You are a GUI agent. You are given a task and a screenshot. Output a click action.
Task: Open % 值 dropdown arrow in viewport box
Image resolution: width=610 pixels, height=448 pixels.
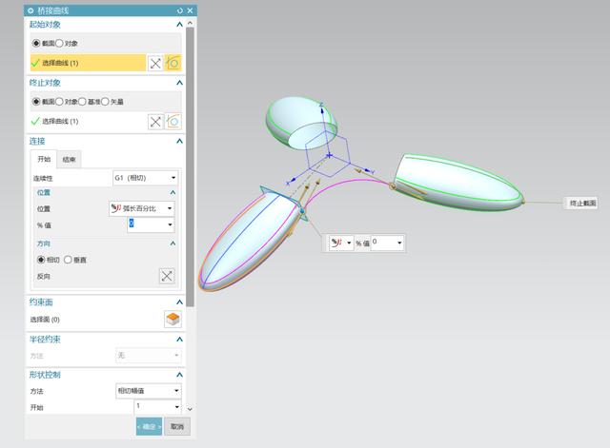point(399,243)
